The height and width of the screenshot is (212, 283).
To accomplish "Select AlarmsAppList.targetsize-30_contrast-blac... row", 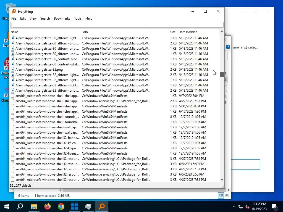I will pyautogui.click(x=115, y=59).
